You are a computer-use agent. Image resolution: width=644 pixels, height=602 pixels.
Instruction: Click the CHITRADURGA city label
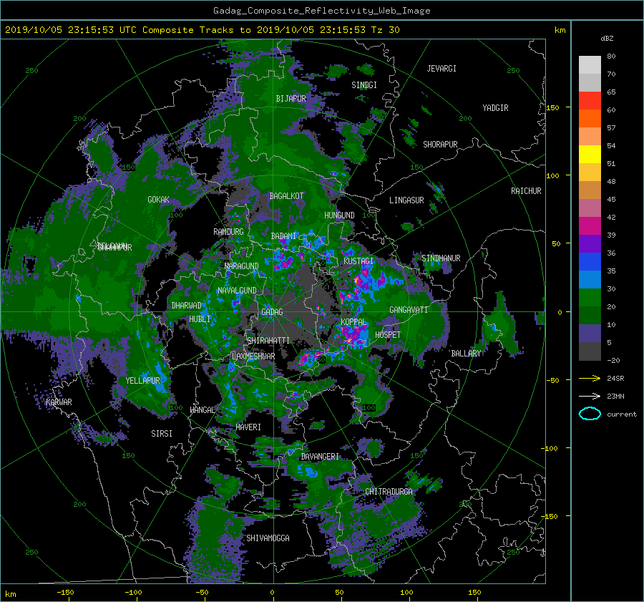click(389, 492)
